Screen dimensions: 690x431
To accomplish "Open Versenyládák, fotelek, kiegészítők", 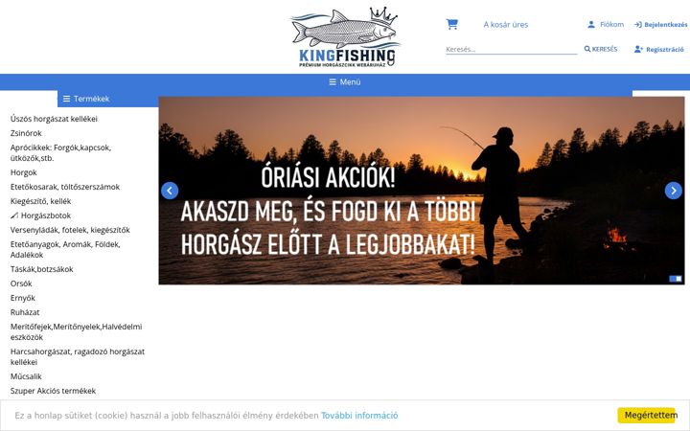I will (x=70, y=230).
